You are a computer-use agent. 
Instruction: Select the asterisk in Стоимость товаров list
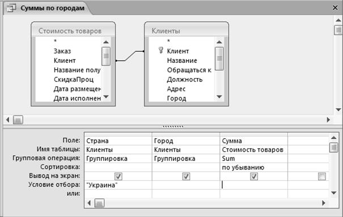coord(56,41)
